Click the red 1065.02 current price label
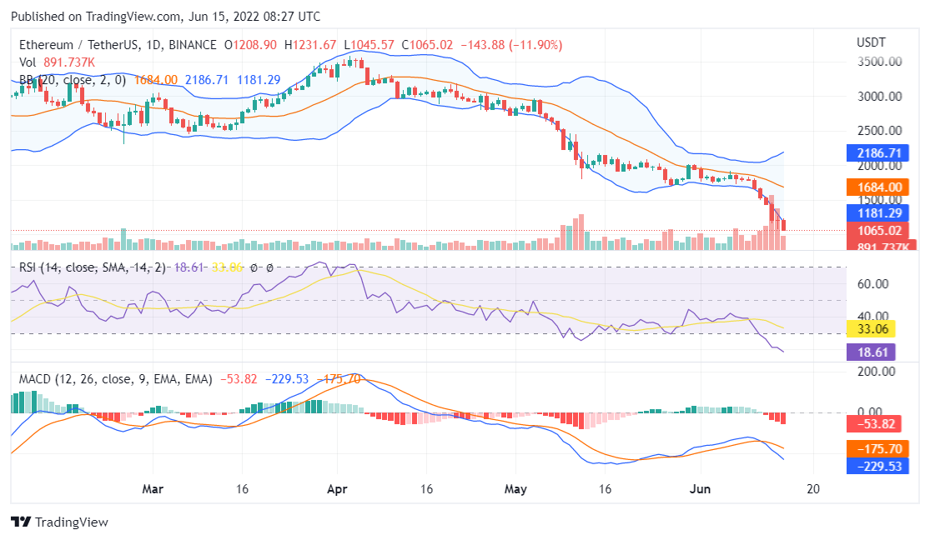930x540 pixels. (871, 231)
